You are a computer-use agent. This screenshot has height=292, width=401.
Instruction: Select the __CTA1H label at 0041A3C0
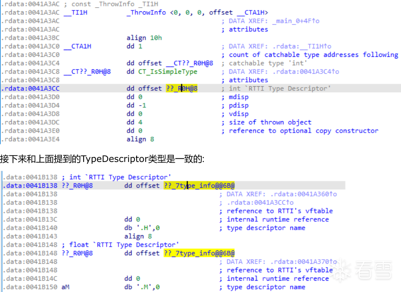pyautogui.click(x=77, y=46)
